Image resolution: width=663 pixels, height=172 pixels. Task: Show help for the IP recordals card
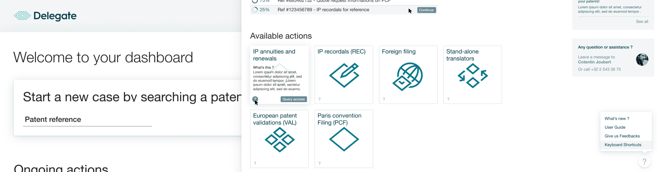(x=320, y=99)
